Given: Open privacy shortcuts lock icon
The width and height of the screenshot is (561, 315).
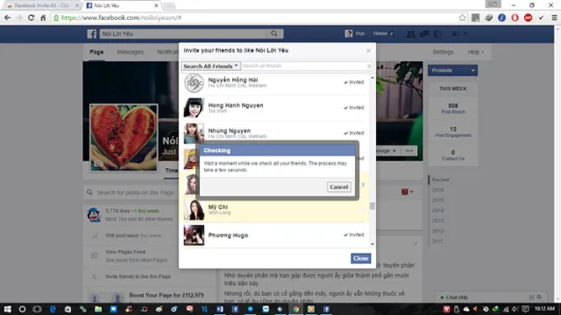Looking at the screenshot, I should point(455,33).
